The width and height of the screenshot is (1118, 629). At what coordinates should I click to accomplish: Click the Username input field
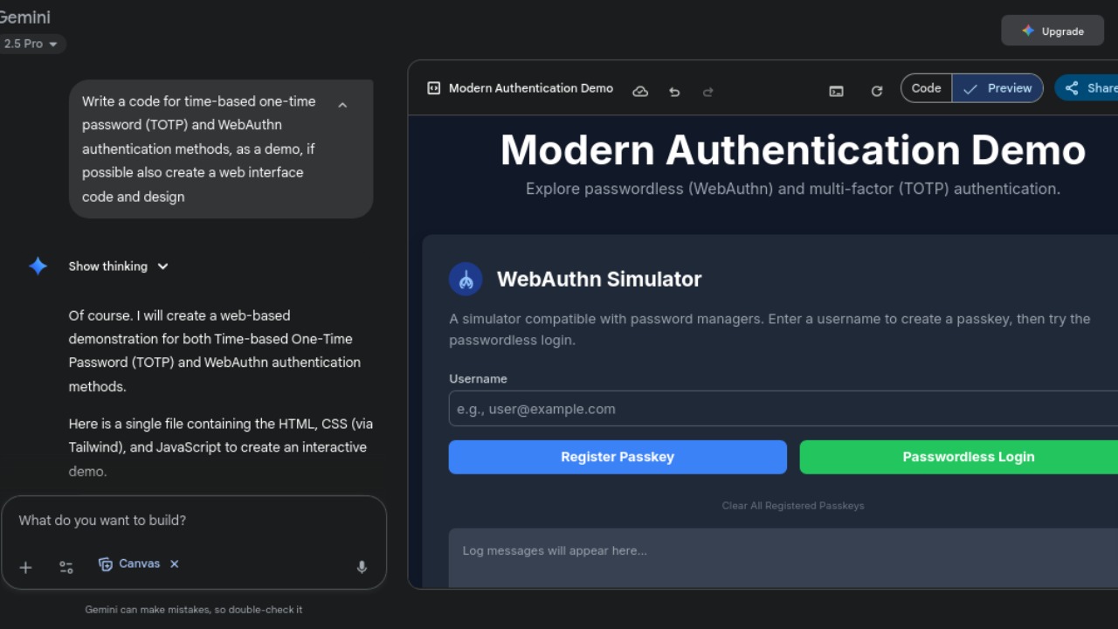(782, 409)
